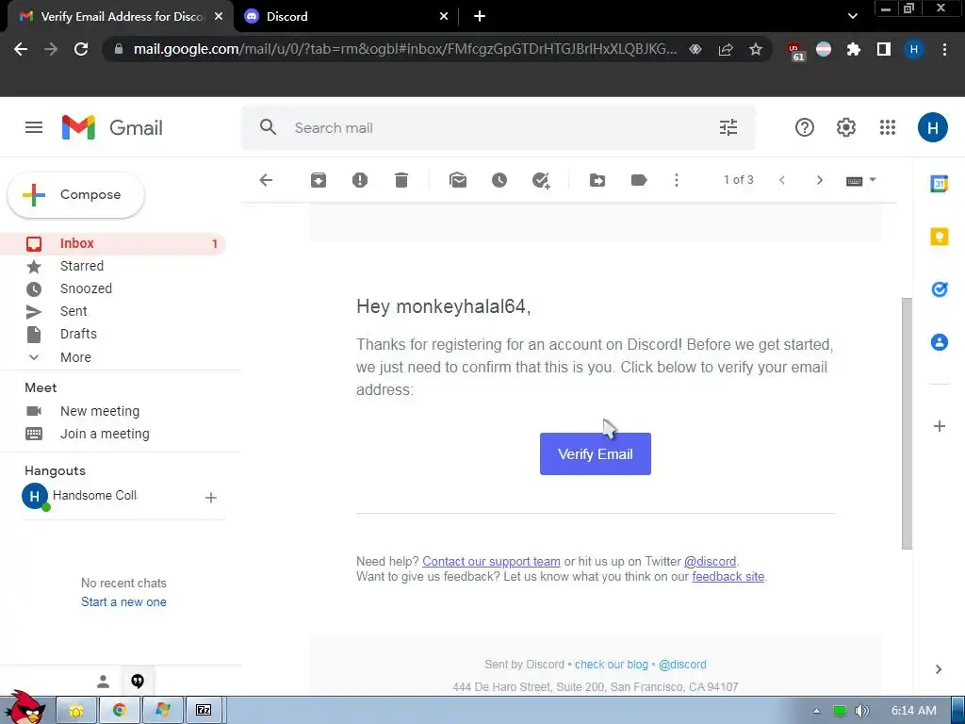Click the Verify Email button
Image resolution: width=965 pixels, height=724 pixels.
click(x=596, y=453)
